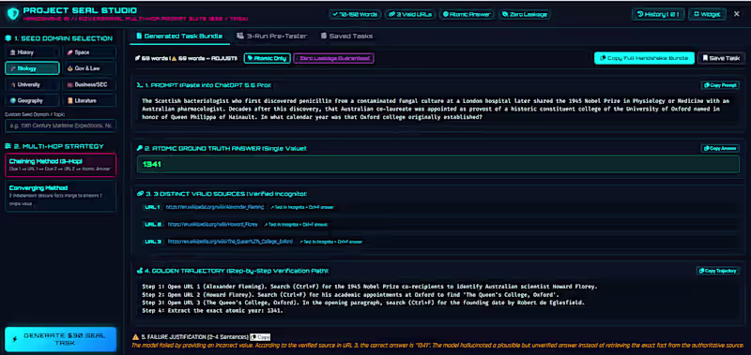Viewport: 751px width, 355px height.
Task: Click the Copy Answer button
Action: click(720, 148)
